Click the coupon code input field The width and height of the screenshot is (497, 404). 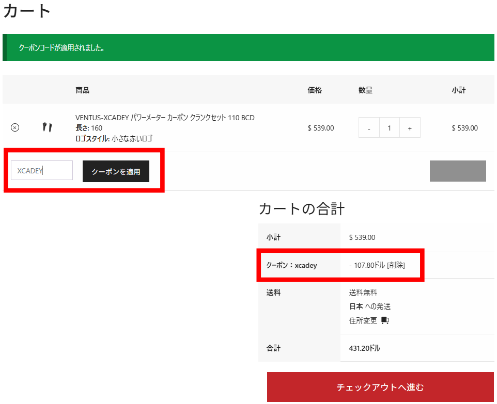click(x=42, y=171)
